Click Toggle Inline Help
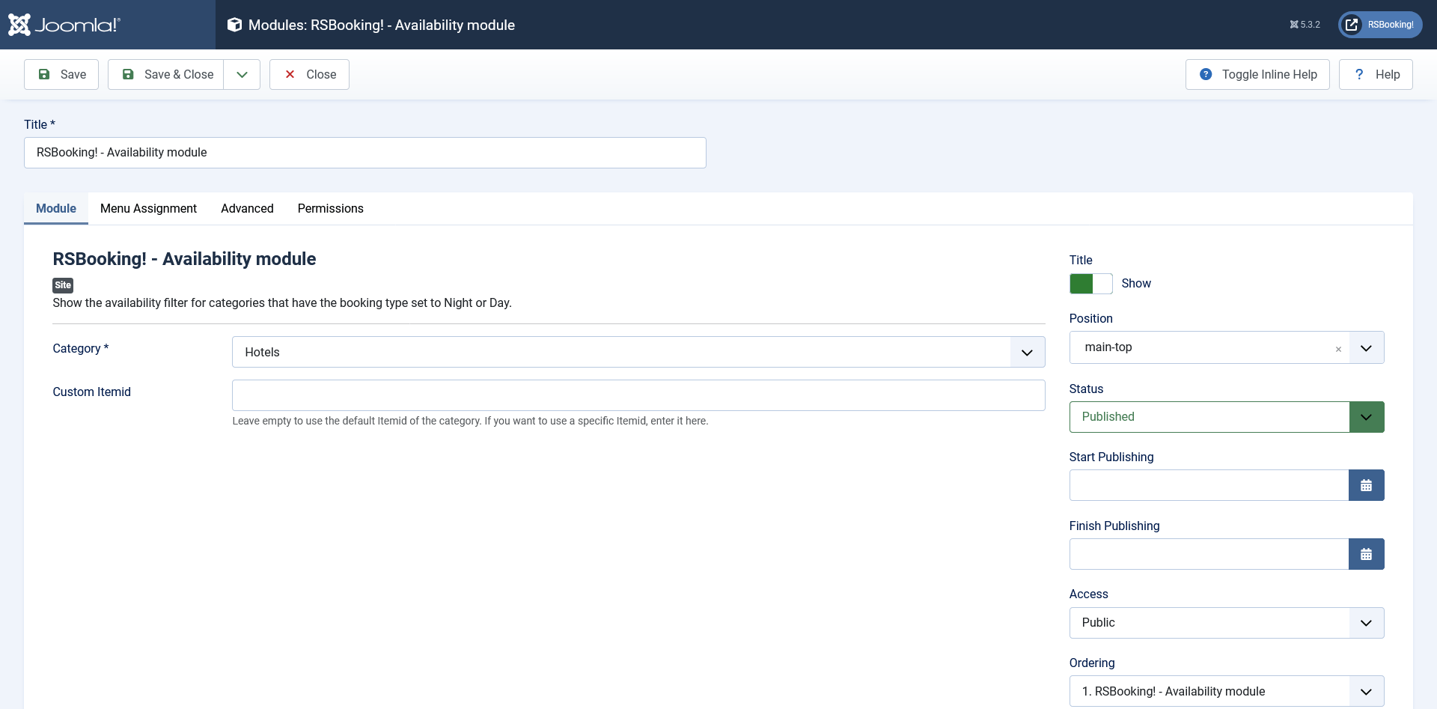Screen dimensions: 1437x709 pos(1257,74)
